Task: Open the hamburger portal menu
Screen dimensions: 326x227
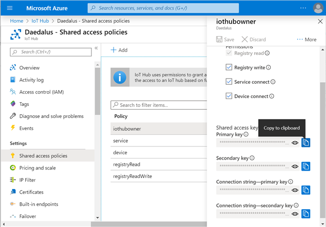Action: click(9, 8)
